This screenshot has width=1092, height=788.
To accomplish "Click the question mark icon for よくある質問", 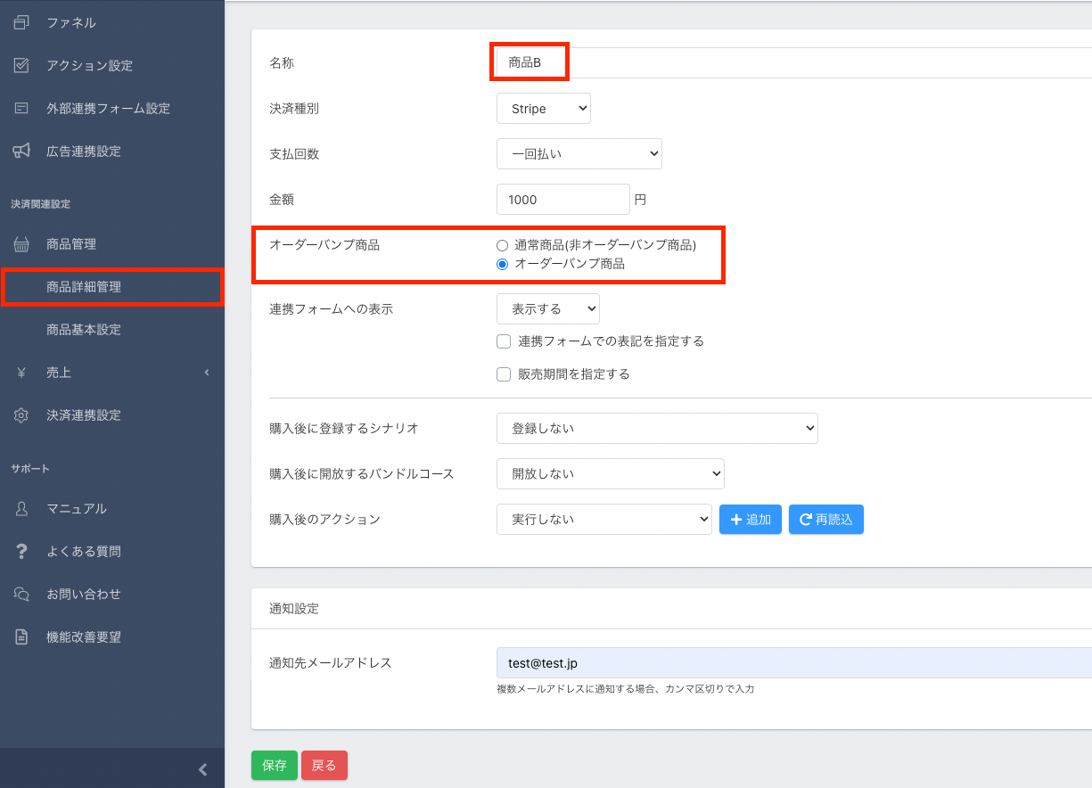I will [22, 552].
